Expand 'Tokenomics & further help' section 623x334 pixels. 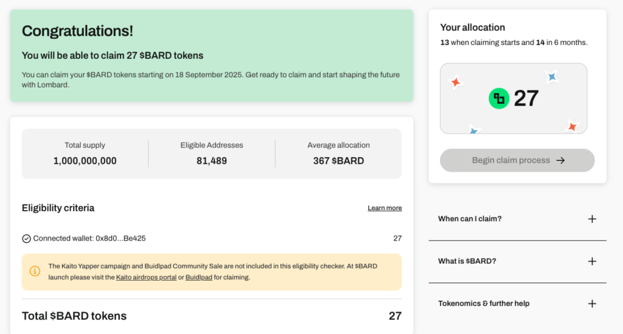[517, 304]
